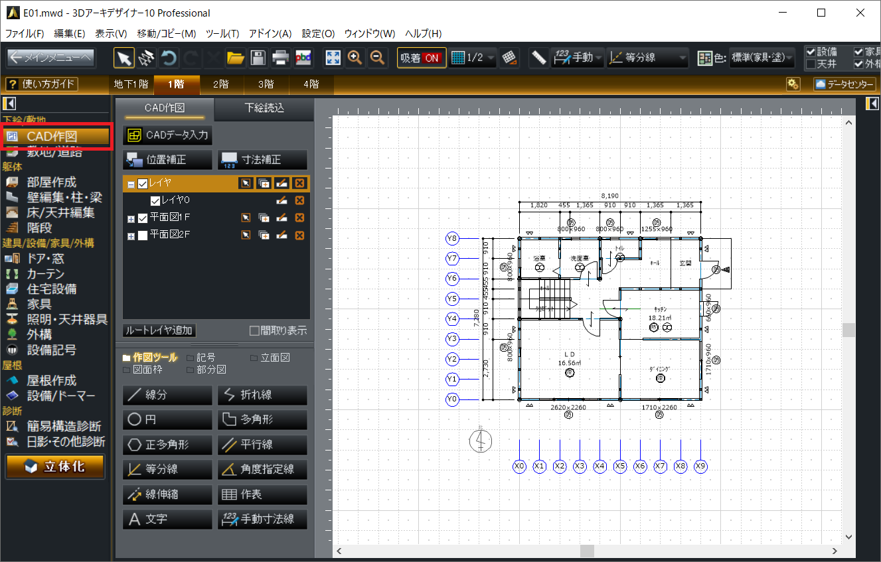
Task: Select the arrow selection tool
Action: pos(123,58)
